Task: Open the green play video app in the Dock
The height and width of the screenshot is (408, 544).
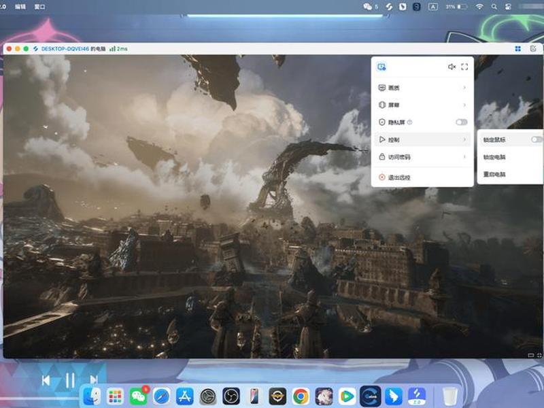Action: pos(347,396)
